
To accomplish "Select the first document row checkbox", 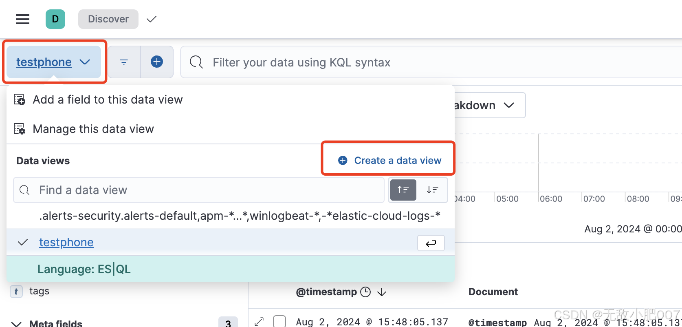I will click(x=279, y=322).
